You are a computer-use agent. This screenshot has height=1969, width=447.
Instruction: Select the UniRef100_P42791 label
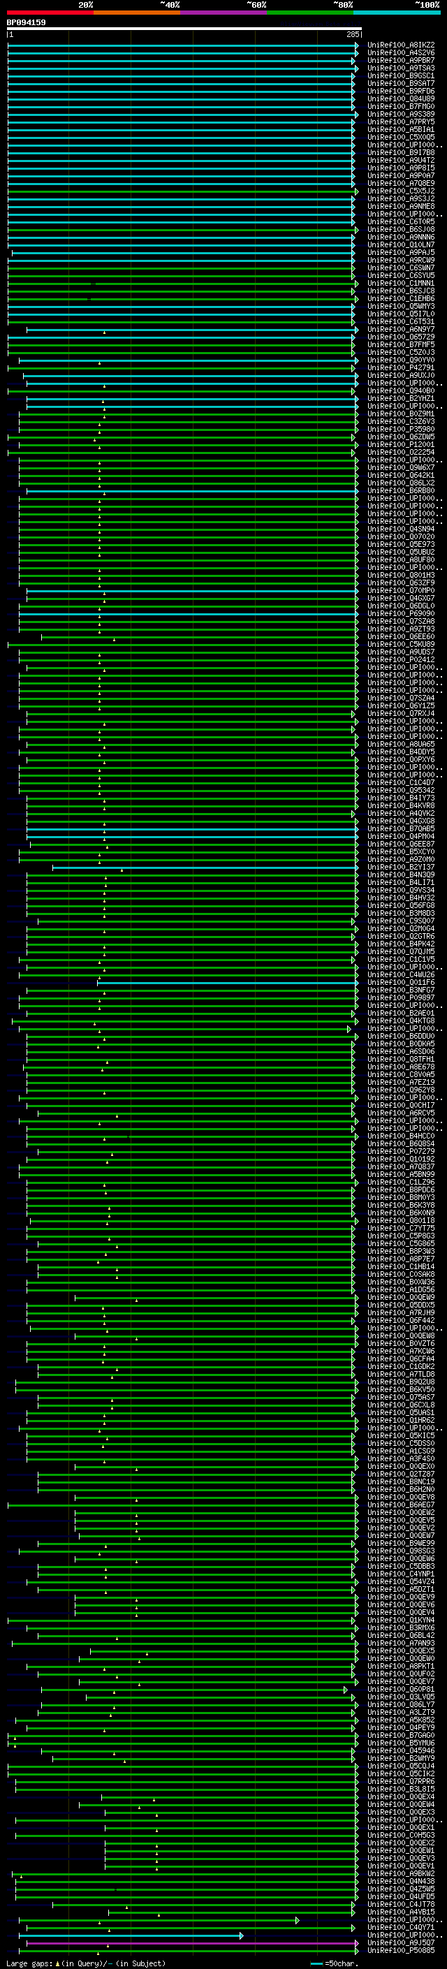click(x=400, y=367)
